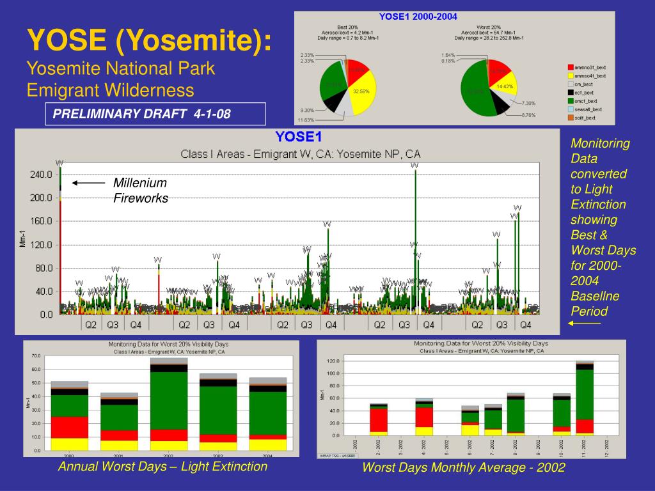The height and width of the screenshot is (491, 655).
Task: Select the "8.76%" pie callout label
Action: [x=528, y=115]
